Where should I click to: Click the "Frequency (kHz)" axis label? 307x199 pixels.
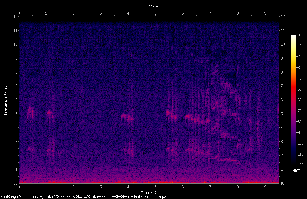point(5,100)
